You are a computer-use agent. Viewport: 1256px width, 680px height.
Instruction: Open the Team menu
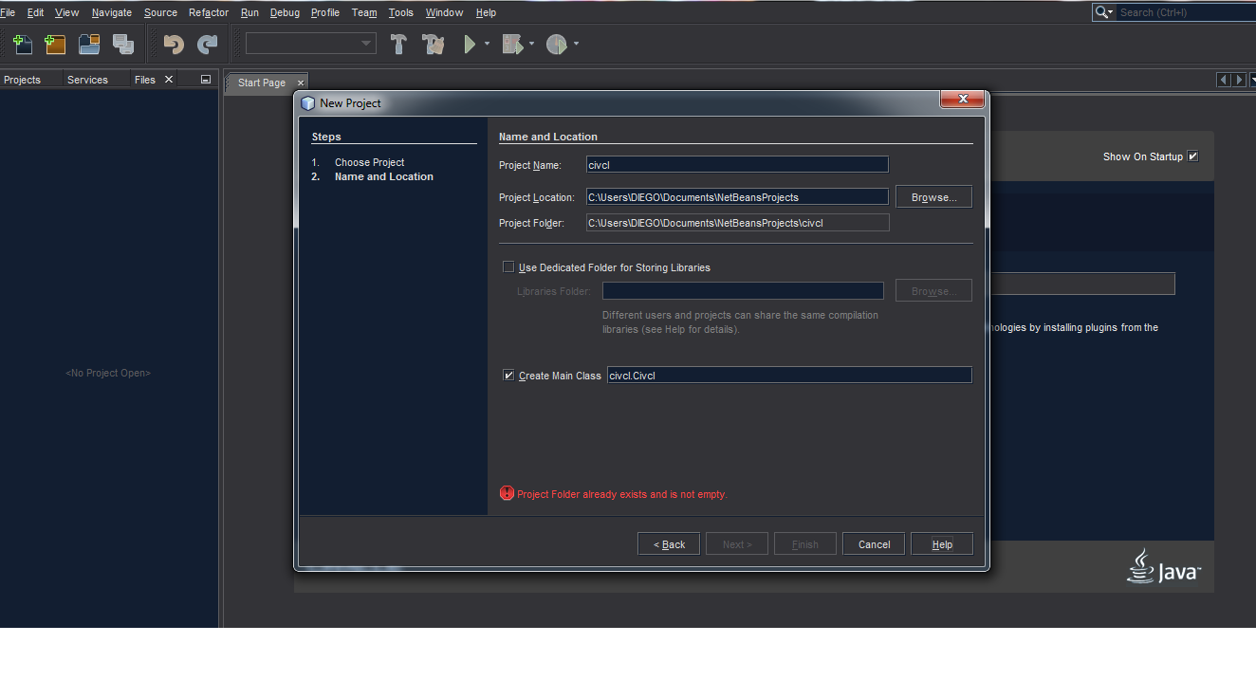(x=364, y=12)
